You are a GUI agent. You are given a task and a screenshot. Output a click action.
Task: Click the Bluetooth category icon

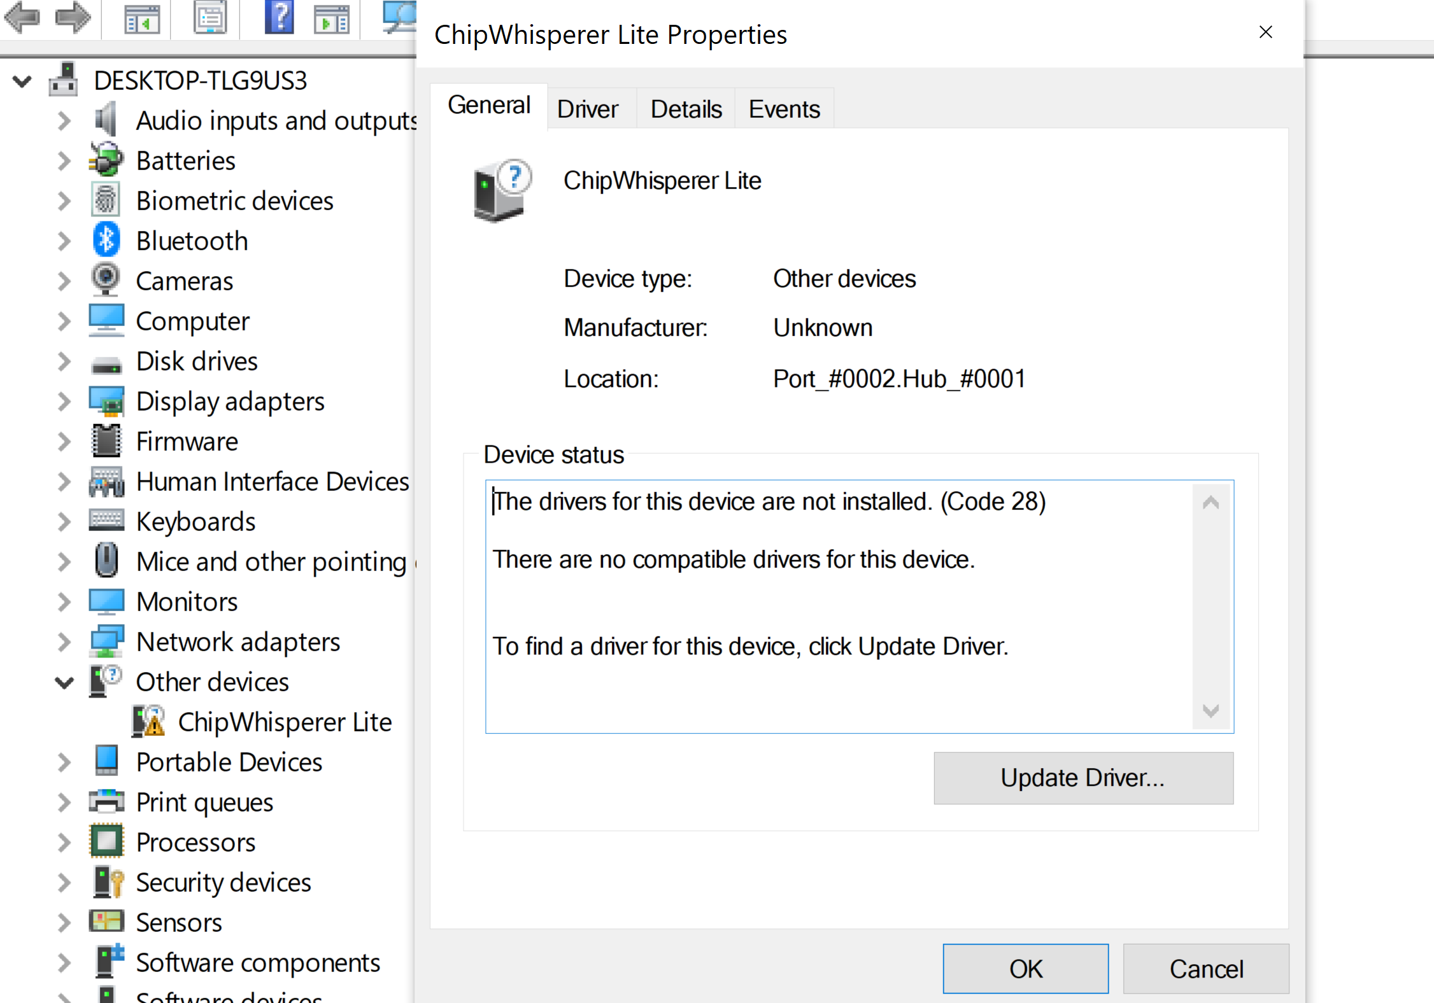coord(106,241)
